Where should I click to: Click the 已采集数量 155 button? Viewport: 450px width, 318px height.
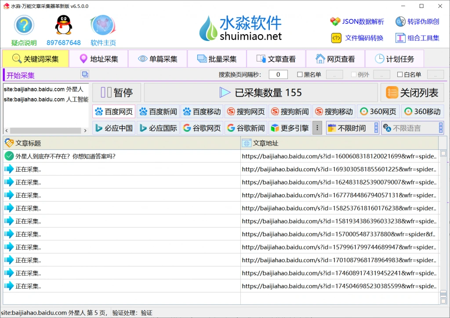[261, 93]
